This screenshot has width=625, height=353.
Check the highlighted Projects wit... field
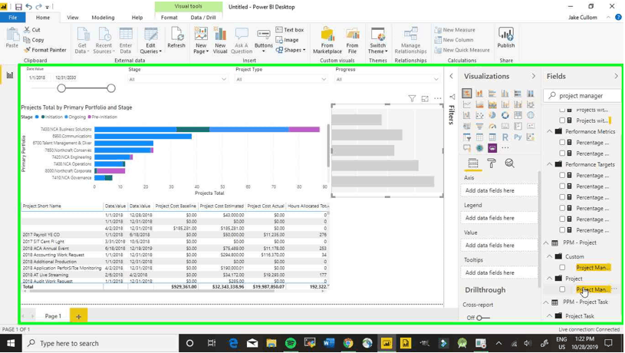click(562, 120)
